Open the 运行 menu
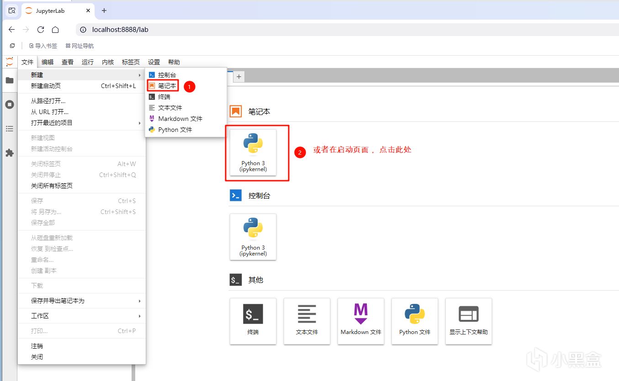Image resolution: width=619 pixels, height=381 pixels. 88,62
